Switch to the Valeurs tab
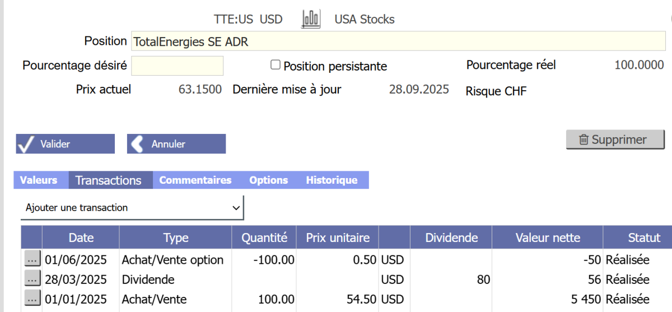Image resolution: width=672 pixels, height=312 pixels. [x=39, y=180]
